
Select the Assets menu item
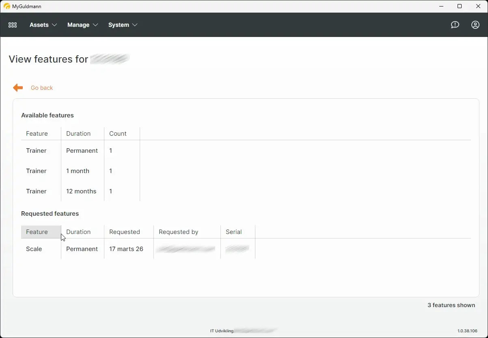tap(39, 25)
